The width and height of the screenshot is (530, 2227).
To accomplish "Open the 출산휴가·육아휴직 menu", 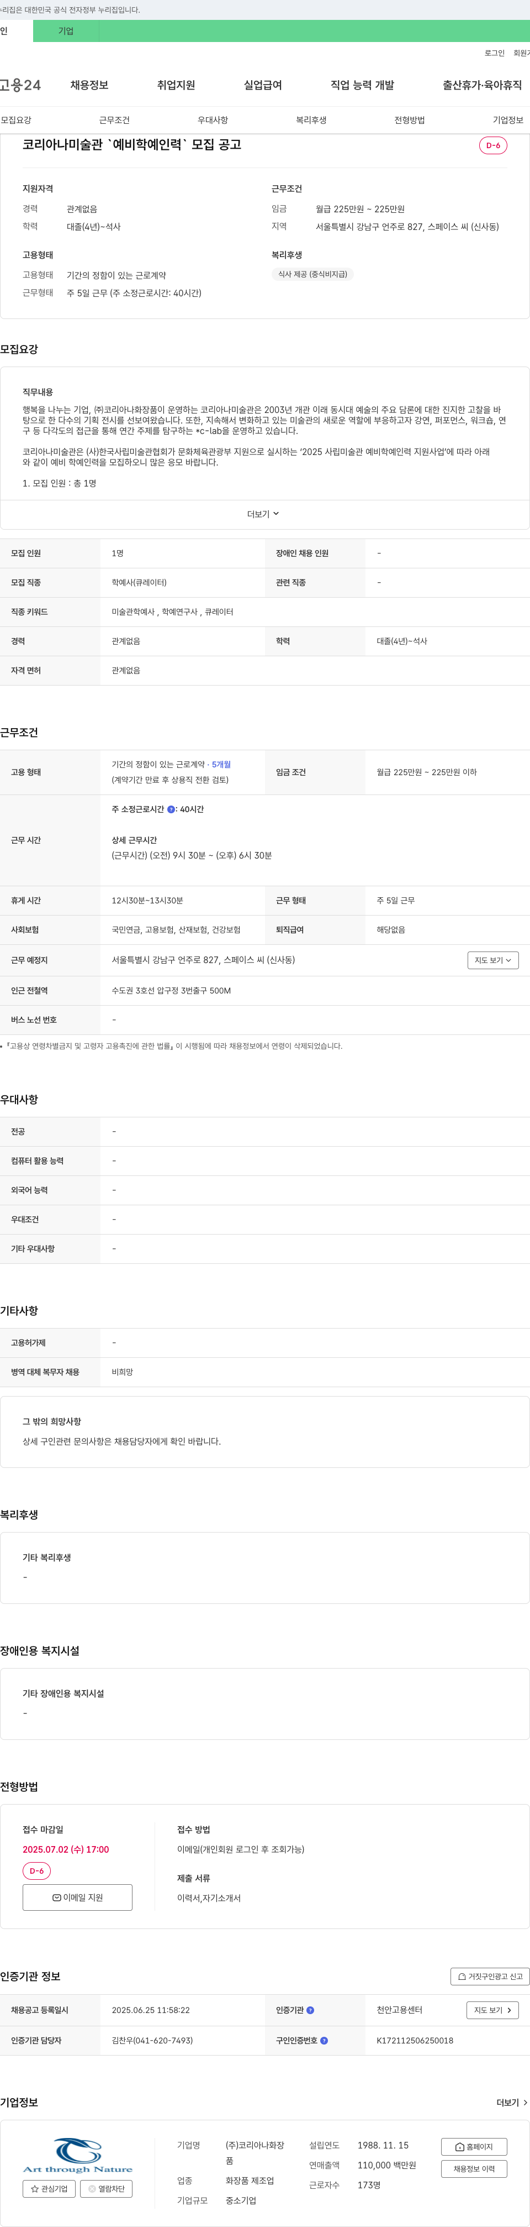I will click(x=483, y=85).
